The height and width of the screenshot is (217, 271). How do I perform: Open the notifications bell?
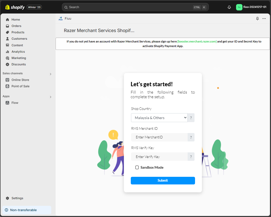pos(229,7)
